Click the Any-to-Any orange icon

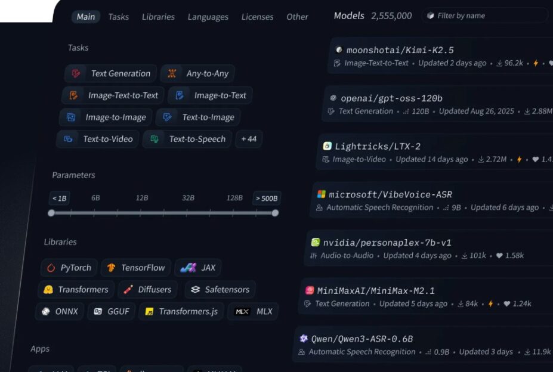click(172, 73)
